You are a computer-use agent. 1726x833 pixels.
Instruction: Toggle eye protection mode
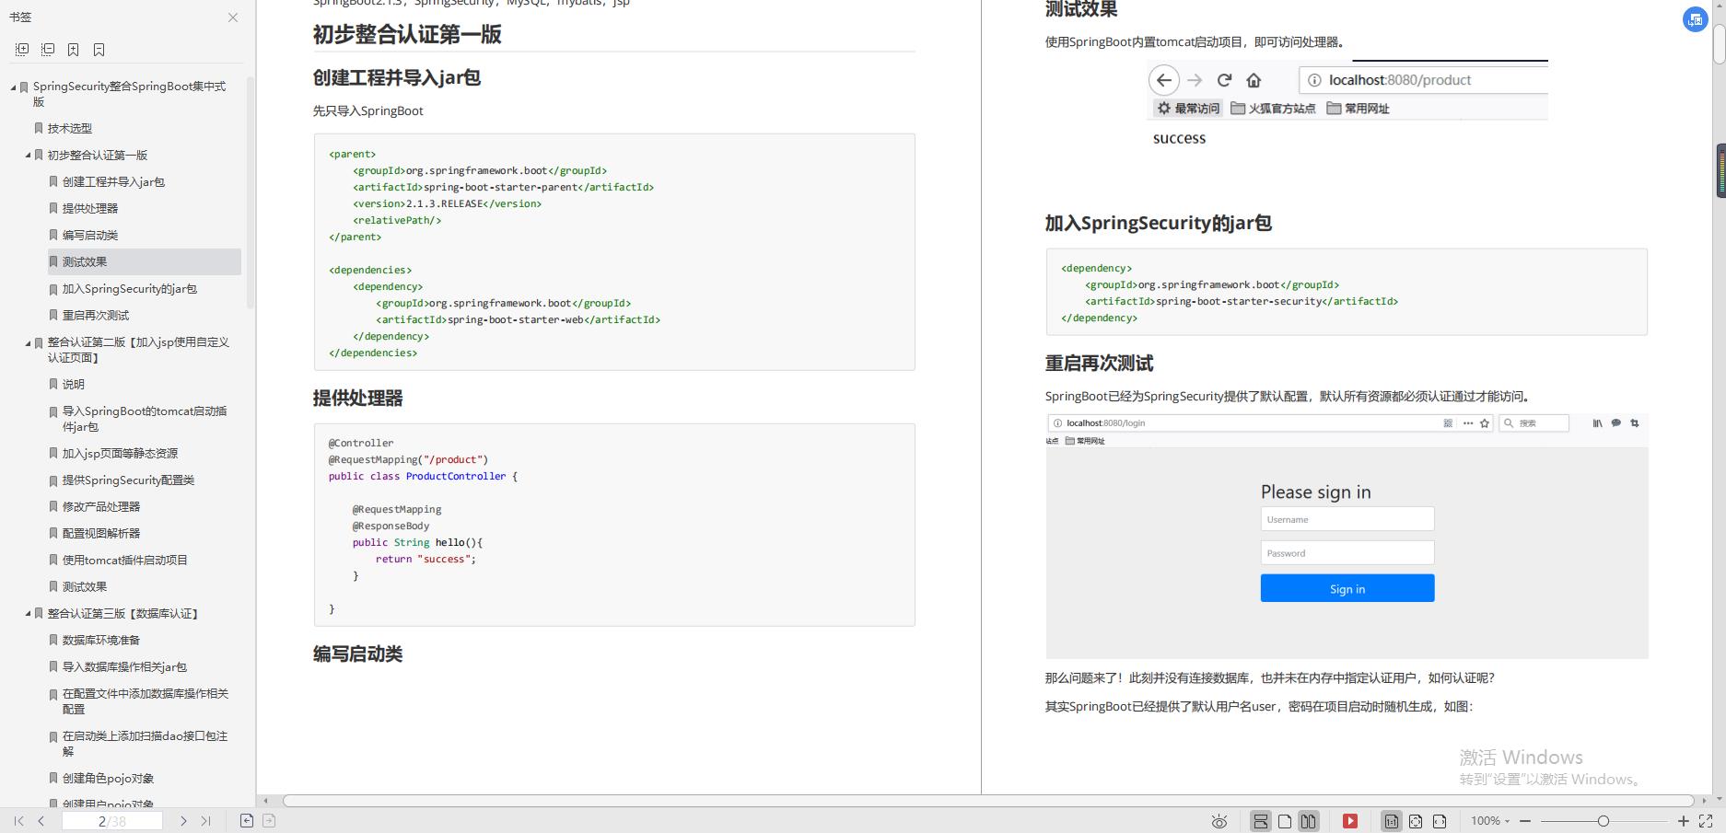(x=1219, y=821)
